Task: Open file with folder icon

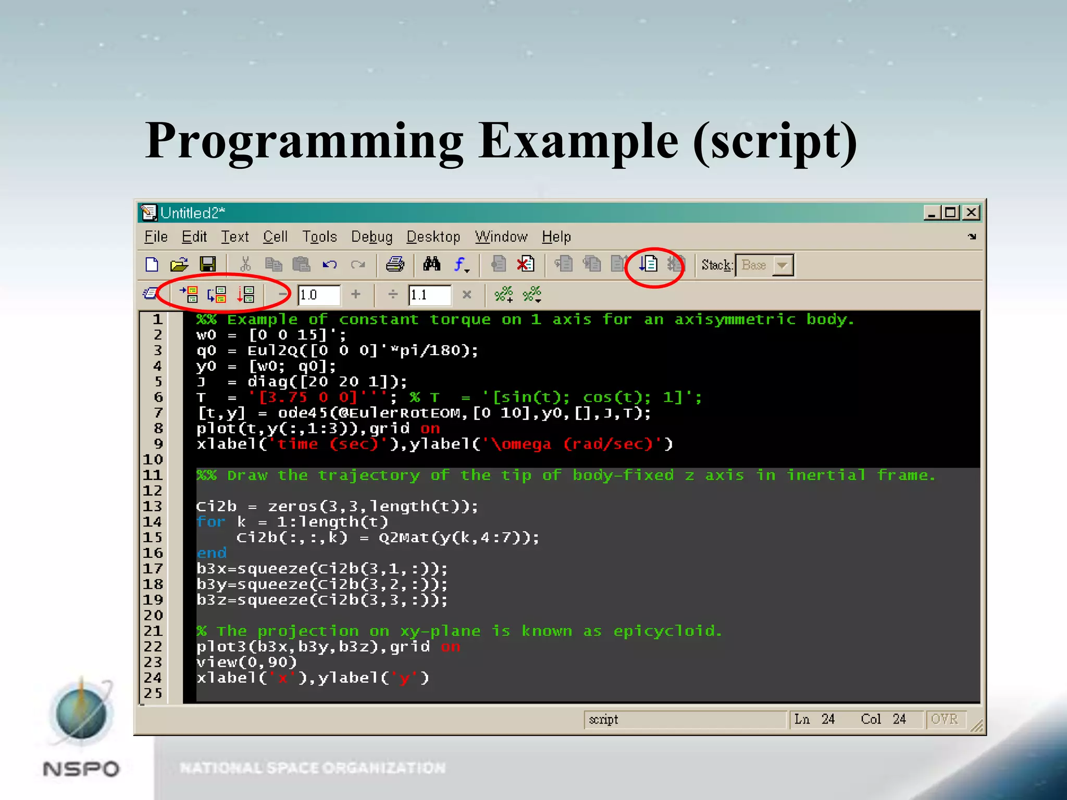Action: coord(179,265)
